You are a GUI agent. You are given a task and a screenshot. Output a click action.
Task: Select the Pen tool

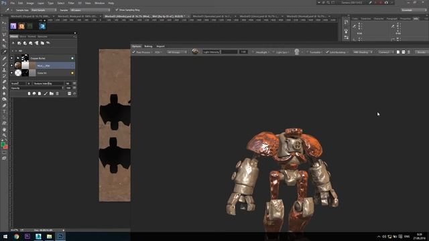coord(4,106)
